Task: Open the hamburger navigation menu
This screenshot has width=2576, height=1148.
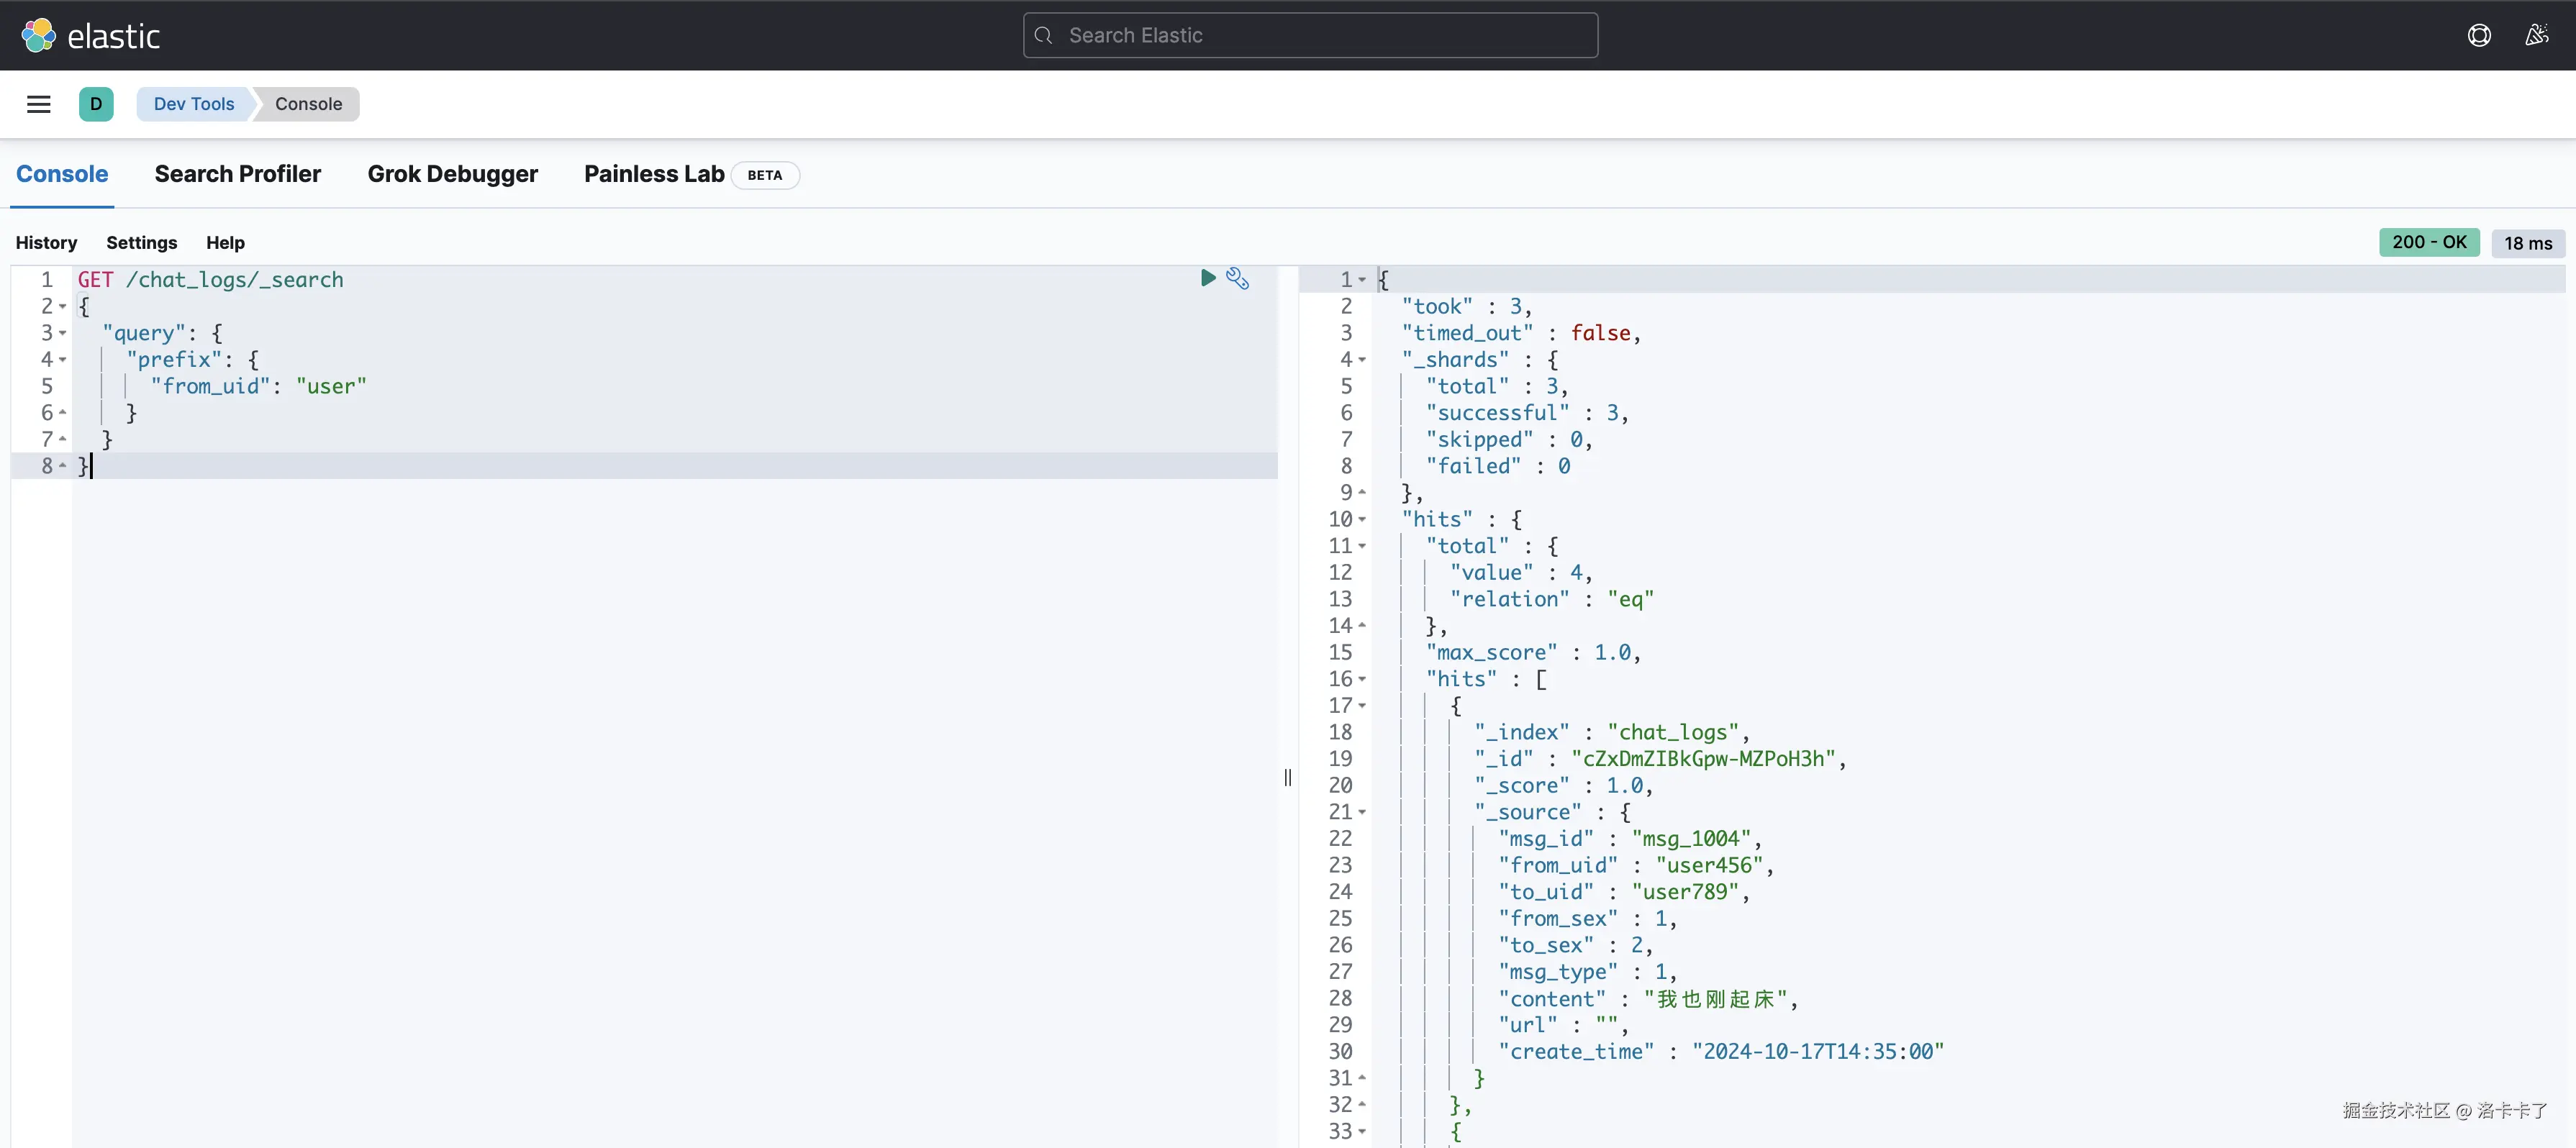Action: [39, 104]
